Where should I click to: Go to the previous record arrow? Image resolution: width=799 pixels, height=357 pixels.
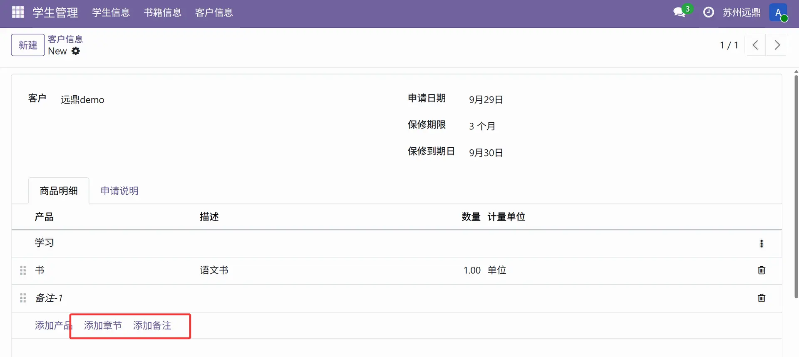coord(755,45)
